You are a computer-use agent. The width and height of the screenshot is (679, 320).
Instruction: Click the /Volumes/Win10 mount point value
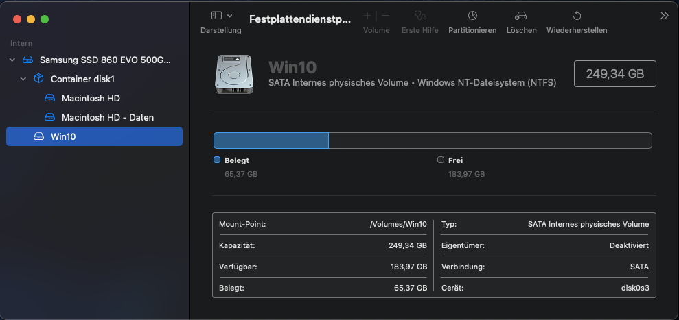398,225
